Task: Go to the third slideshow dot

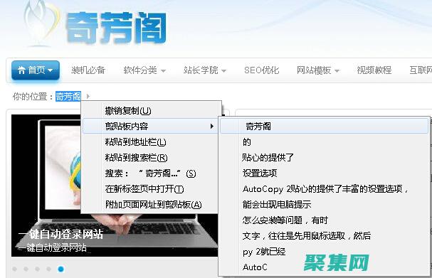Action: (x=37, y=269)
